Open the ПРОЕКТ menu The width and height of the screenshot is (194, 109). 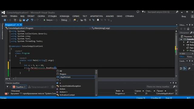coord(31,16)
